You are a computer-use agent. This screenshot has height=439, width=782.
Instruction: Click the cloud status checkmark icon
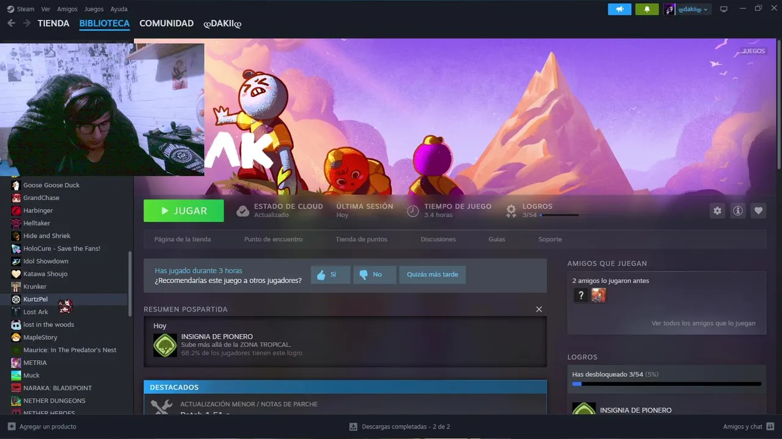click(x=243, y=211)
